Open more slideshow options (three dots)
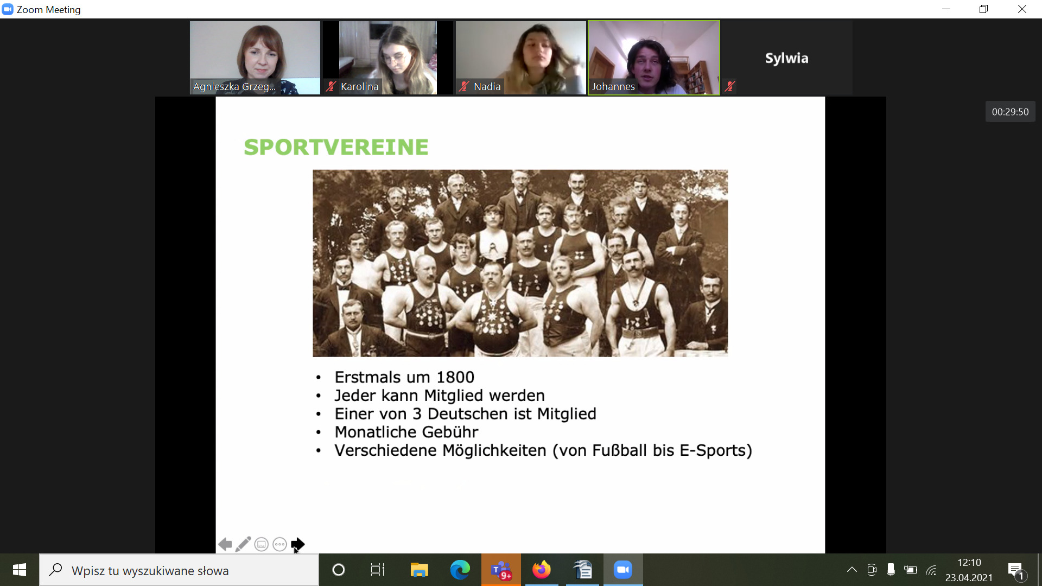 279,544
